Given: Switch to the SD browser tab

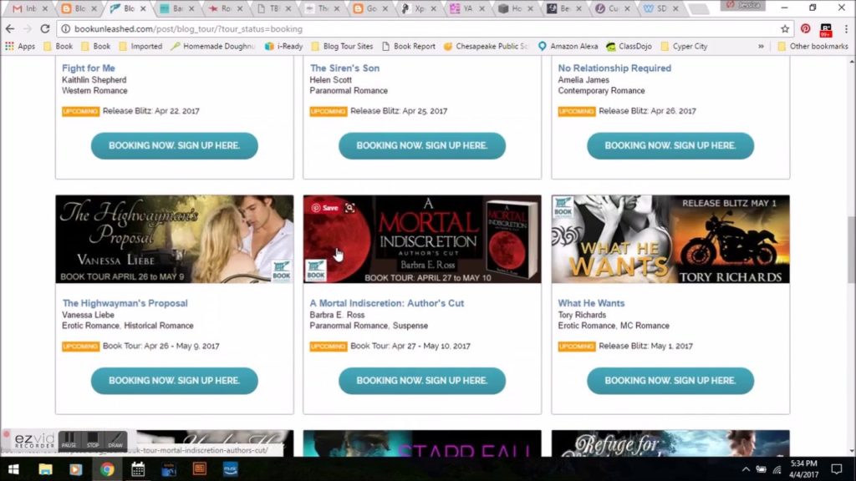Looking at the screenshot, I should (x=659, y=8).
